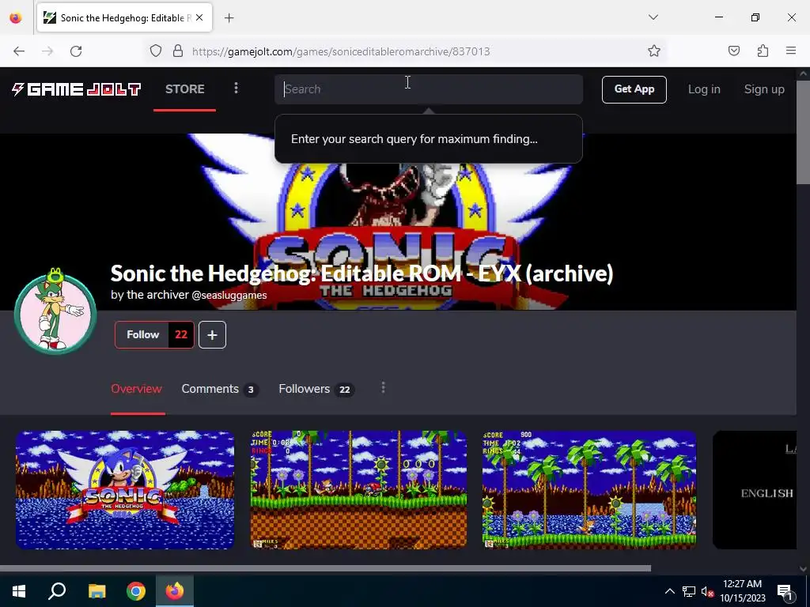
Task: Open the @seasluggames author link
Action: click(229, 296)
